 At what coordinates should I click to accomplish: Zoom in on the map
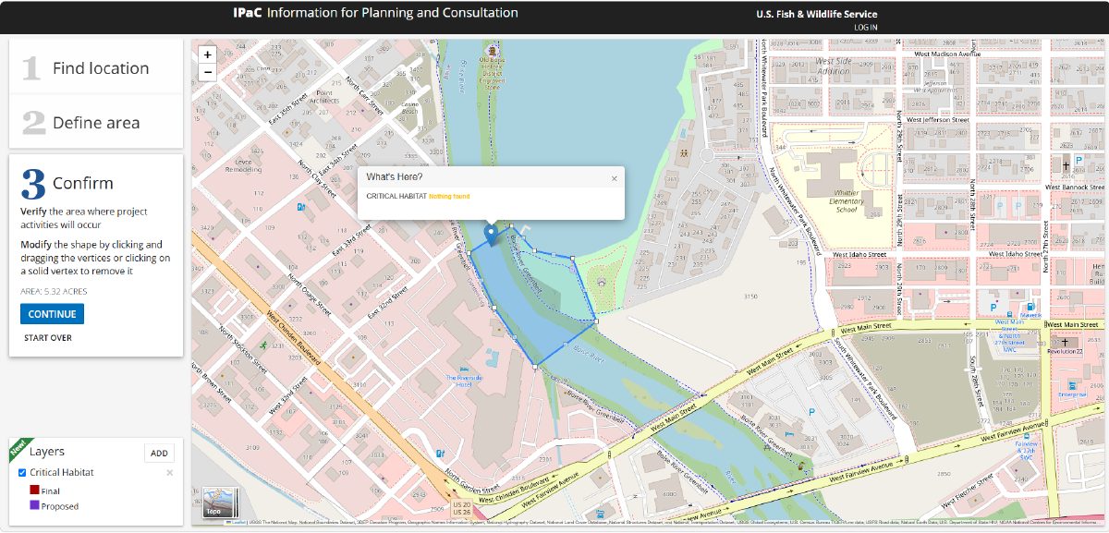[208, 55]
